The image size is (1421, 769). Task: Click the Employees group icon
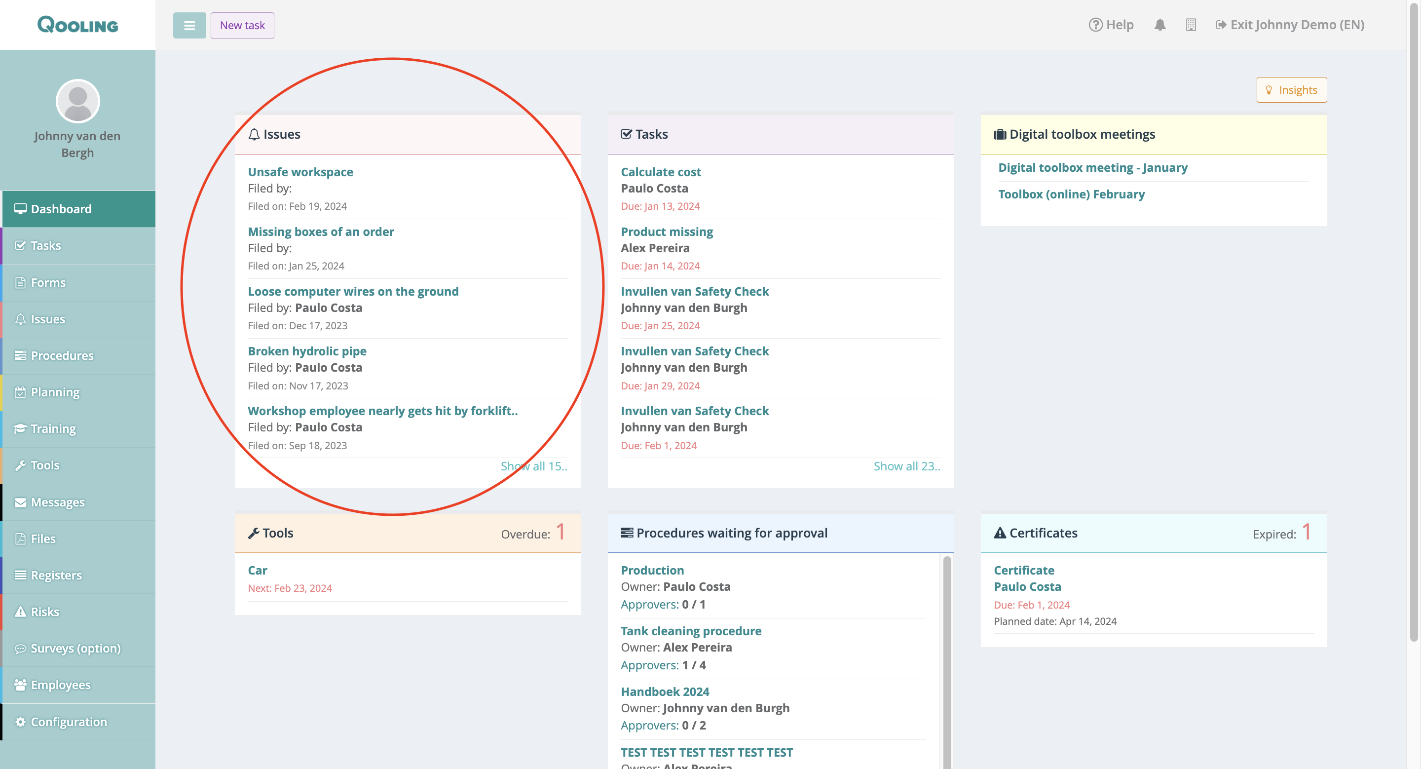click(20, 685)
